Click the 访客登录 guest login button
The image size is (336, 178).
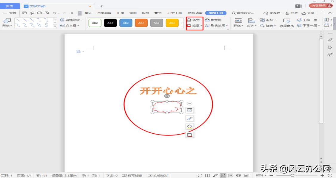(321, 6)
